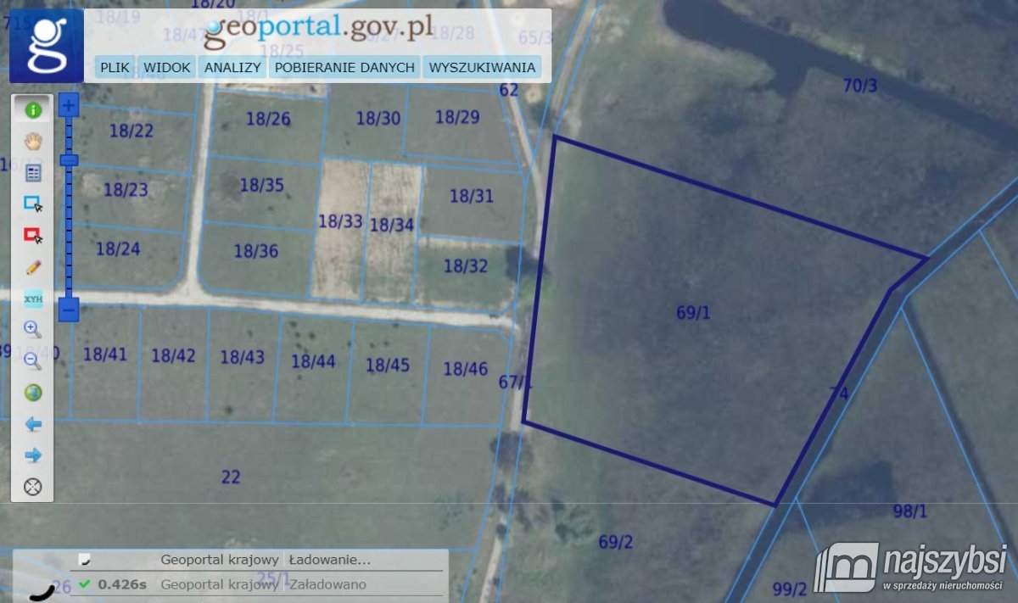Open the WIDOK menu
1018x603 pixels.
click(167, 67)
